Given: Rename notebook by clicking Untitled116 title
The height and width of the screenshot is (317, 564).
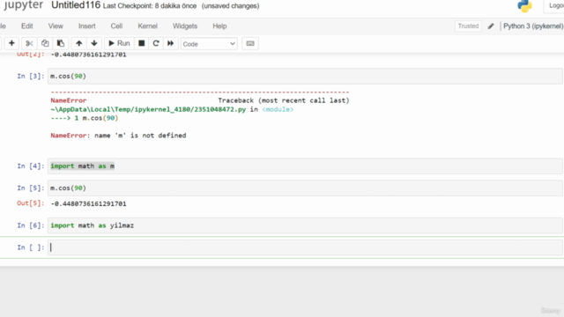Looking at the screenshot, I should [x=76, y=5].
